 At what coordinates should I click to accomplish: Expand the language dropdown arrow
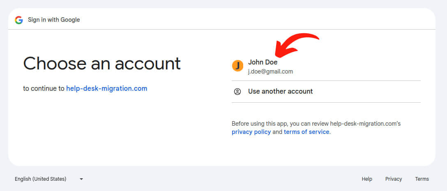[x=81, y=179]
